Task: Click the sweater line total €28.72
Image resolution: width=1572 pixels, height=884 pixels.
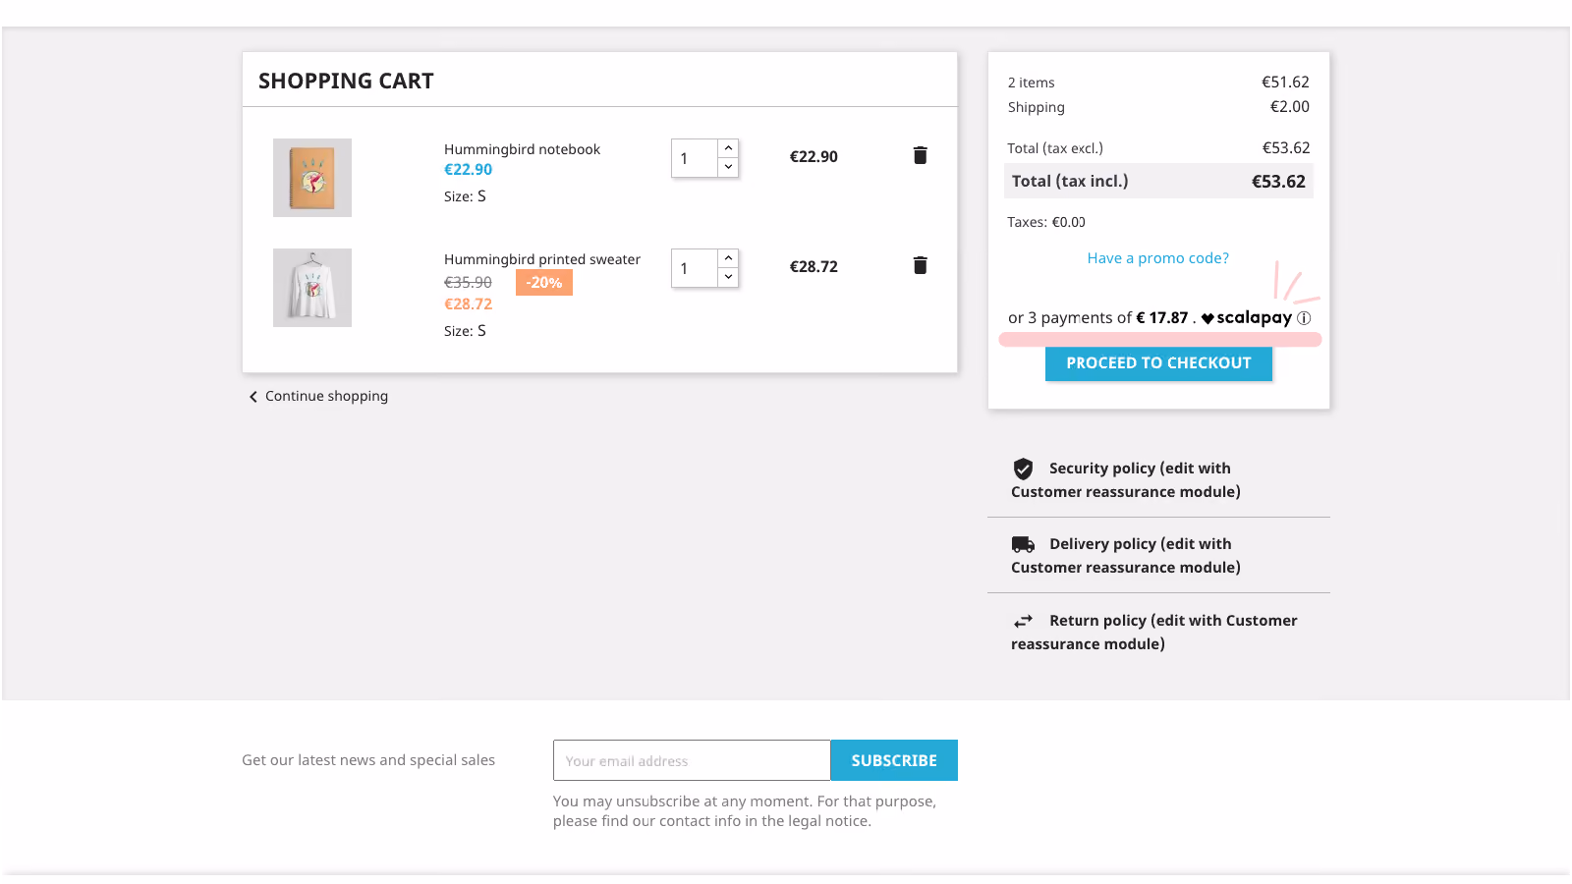Action: point(814,267)
